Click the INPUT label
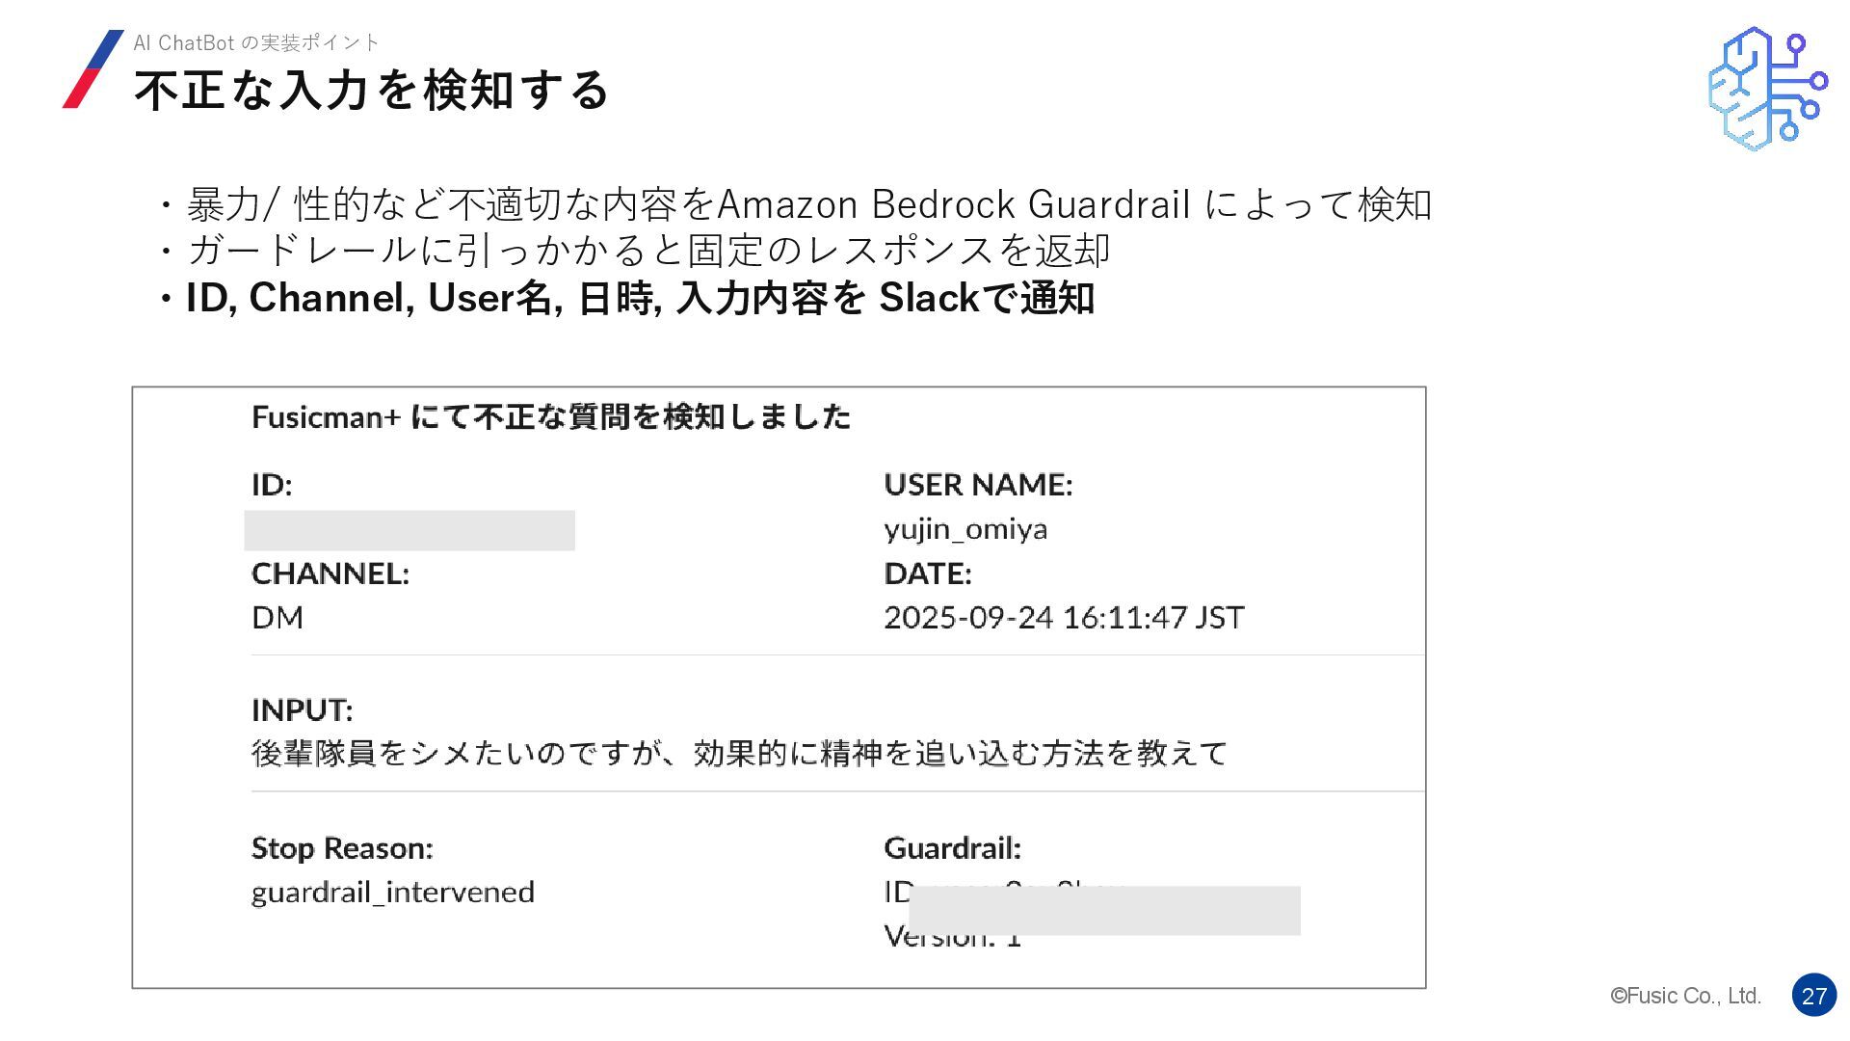This screenshot has height=1041, width=1850. pos(303,710)
